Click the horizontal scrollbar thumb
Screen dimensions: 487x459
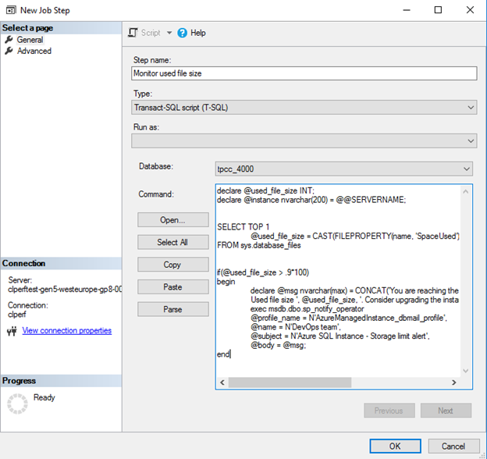click(x=290, y=382)
